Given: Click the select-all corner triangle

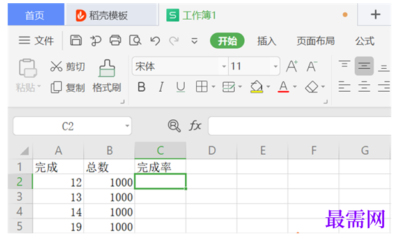Looking at the screenshot, I should 24,151.
